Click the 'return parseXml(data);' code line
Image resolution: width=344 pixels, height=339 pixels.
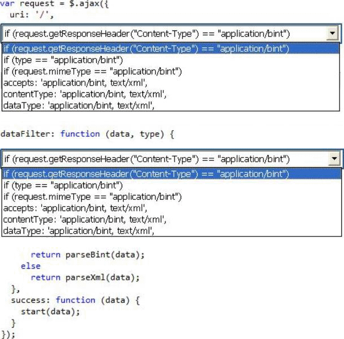click(x=84, y=277)
